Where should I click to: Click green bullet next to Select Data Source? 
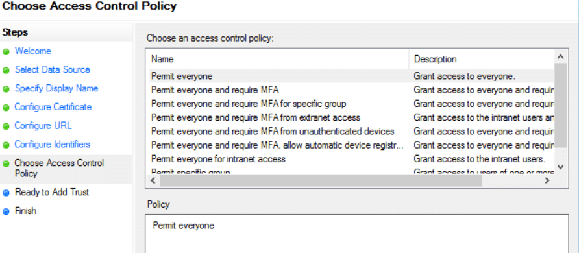(x=6, y=71)
